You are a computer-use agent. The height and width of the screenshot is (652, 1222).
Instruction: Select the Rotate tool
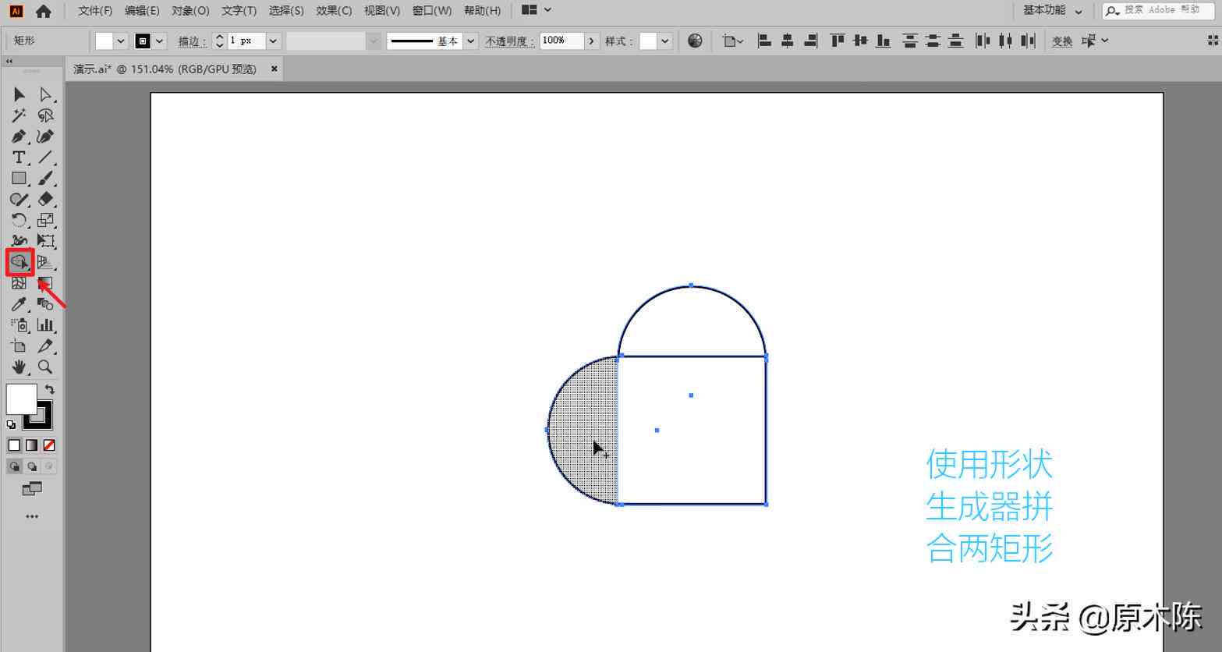point(19,221)
